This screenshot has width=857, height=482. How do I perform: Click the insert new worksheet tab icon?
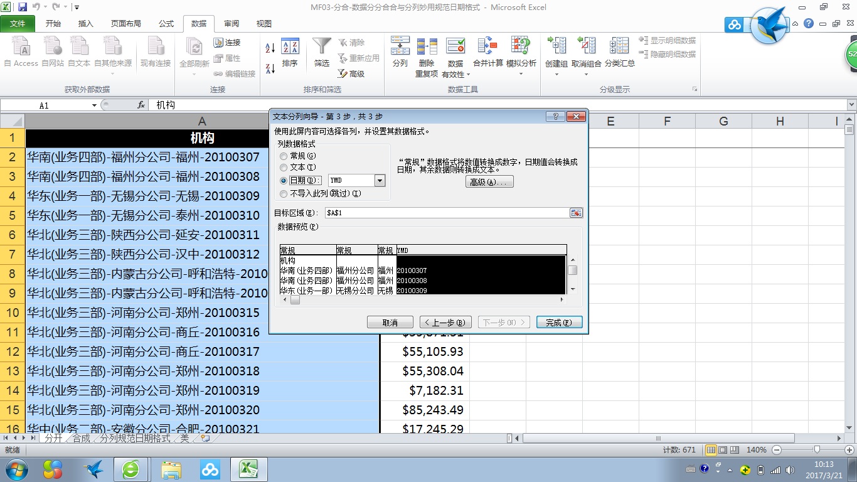pos(205,438)
